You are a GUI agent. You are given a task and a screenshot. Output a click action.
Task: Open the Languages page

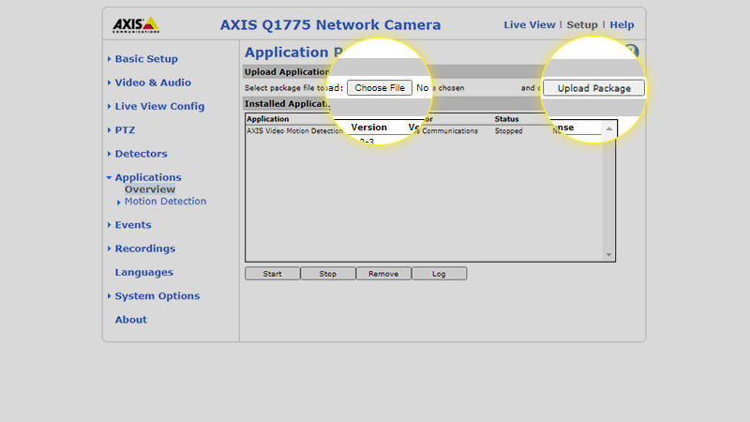coord(143,272)
